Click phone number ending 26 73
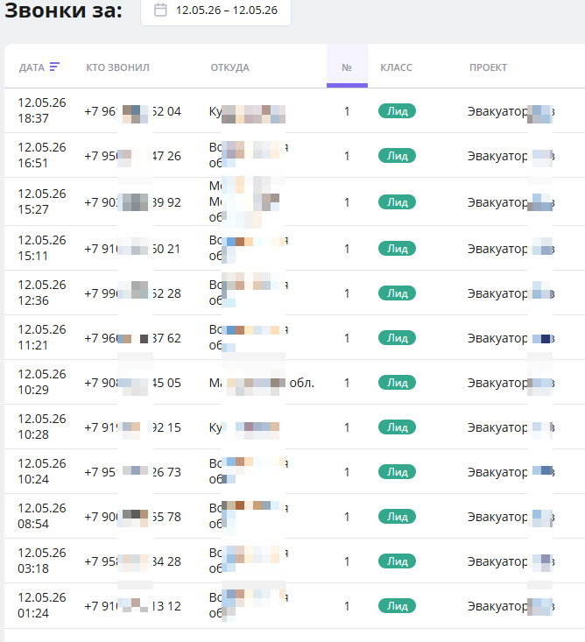The image size is (585, 642). pos(132,472)
